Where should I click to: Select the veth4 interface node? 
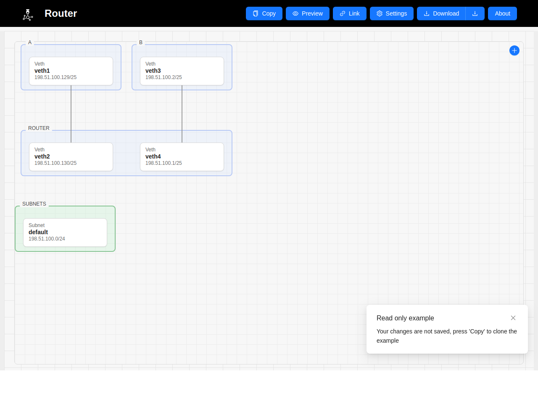pyautogui.click(x=182, y=157)
